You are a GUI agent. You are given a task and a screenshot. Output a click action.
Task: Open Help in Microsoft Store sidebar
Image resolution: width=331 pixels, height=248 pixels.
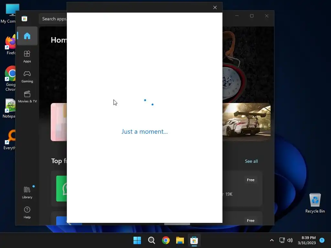point(27,212)
